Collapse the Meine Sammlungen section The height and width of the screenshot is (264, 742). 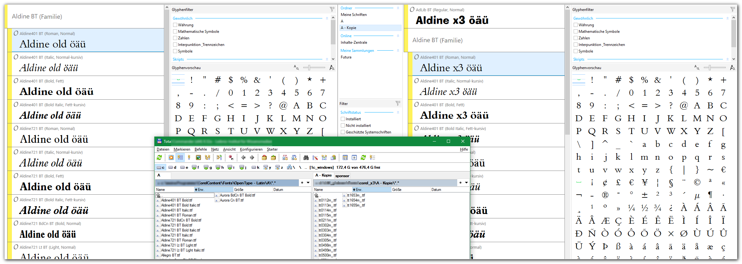point(398,51)
